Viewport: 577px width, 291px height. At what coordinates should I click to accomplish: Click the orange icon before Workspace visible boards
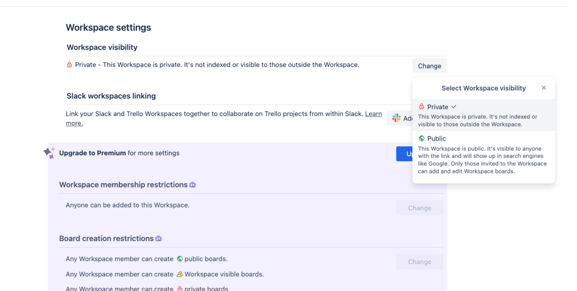point(180,274)
